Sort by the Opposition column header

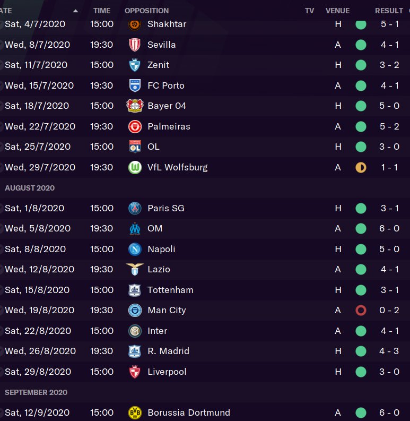point(146,11)
